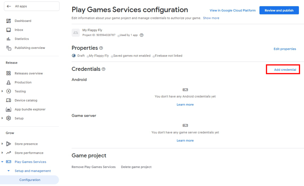Open View in Google Cloud Platform link
The image size is (304, 186).
(x=232, y=10)
